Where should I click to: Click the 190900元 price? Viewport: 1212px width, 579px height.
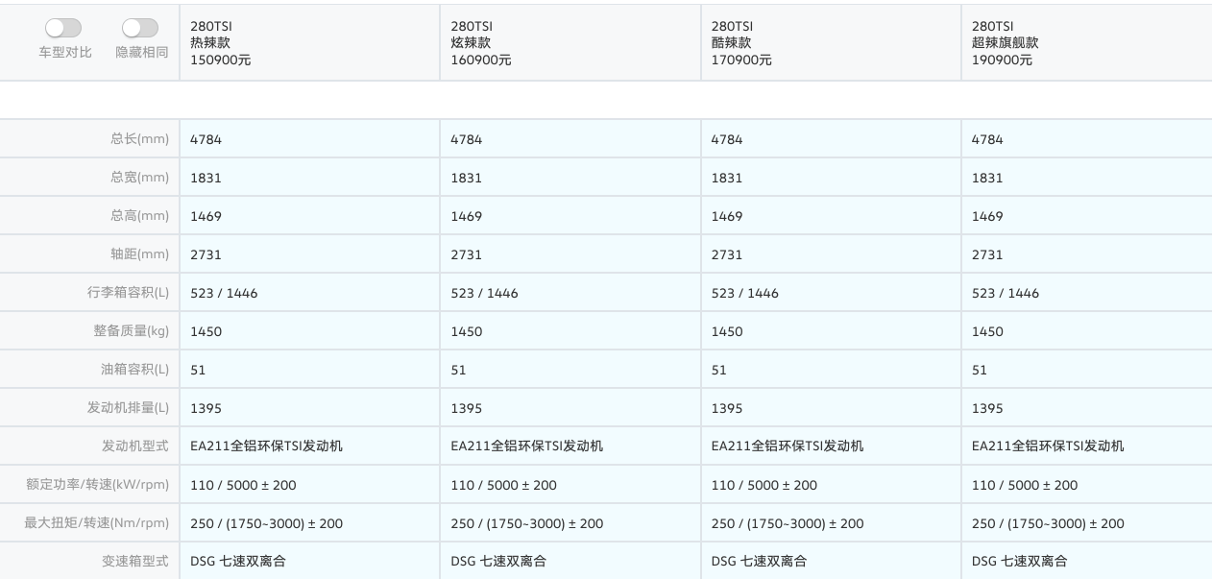[x=1002, y=60]
